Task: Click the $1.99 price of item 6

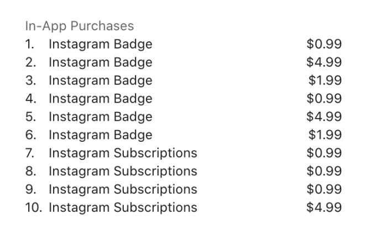Action: pyautogui.click(x=325, y=135)
